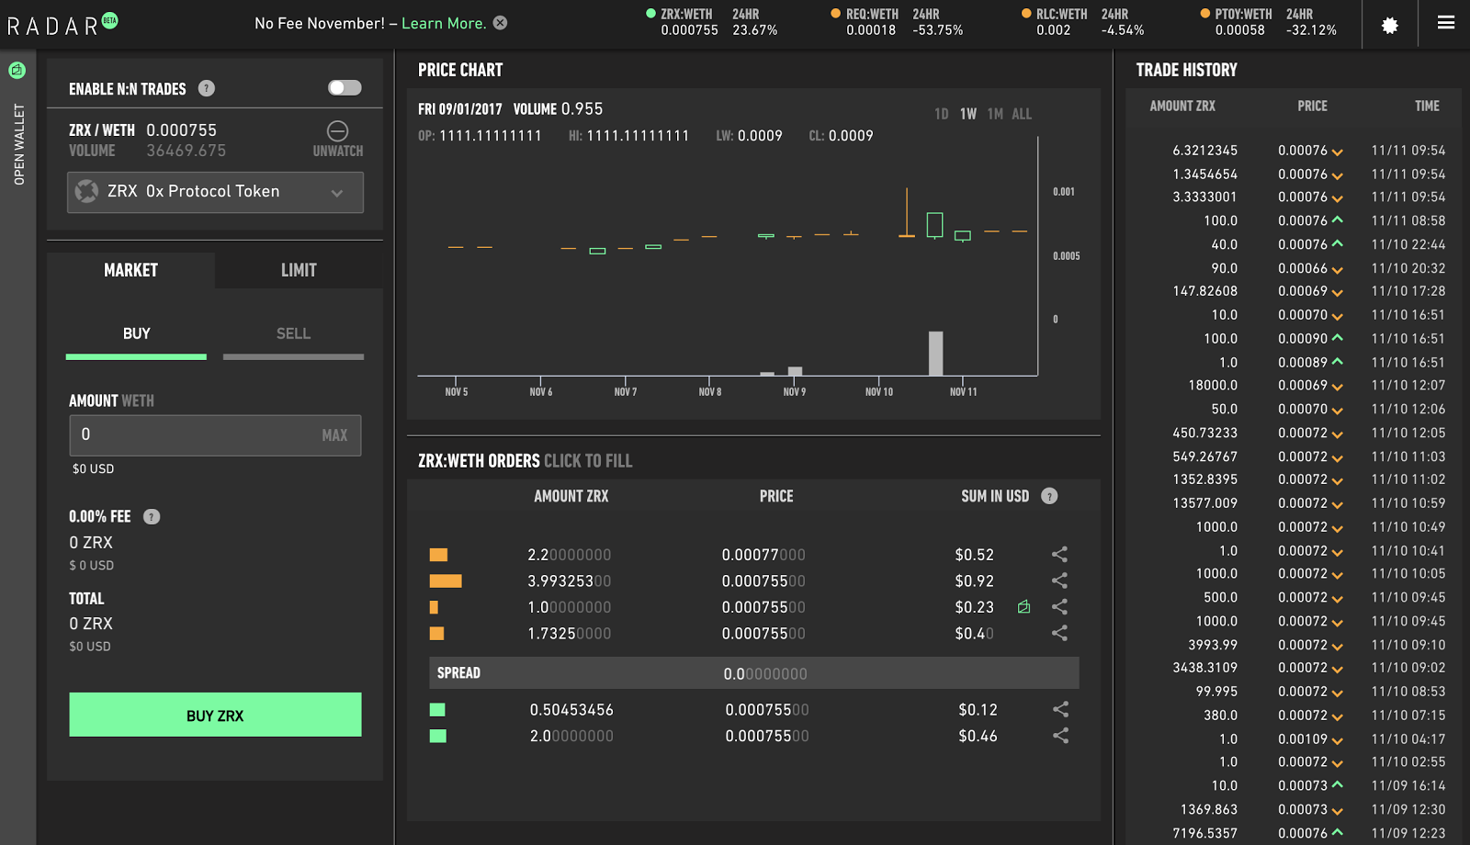Click the 13577.009 trade history amount
The width and height of the screenshot is (1470, 845).
pyautogui.click(x=1204, y=502)
